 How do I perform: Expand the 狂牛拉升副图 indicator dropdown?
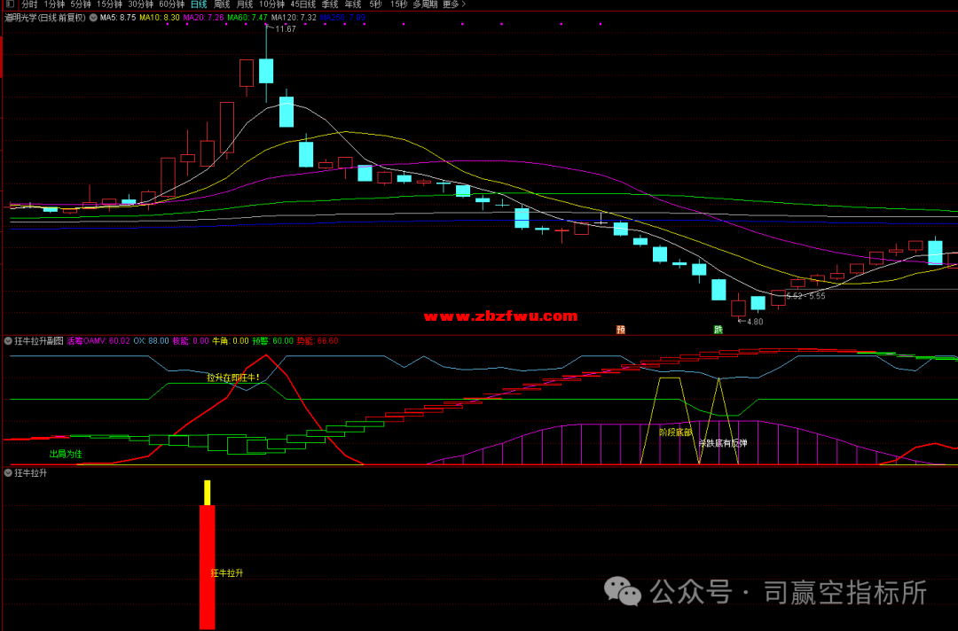click(8, 341)
